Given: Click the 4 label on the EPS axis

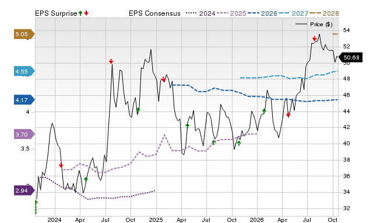Looking at the screenshot, I should click(27, 111).
